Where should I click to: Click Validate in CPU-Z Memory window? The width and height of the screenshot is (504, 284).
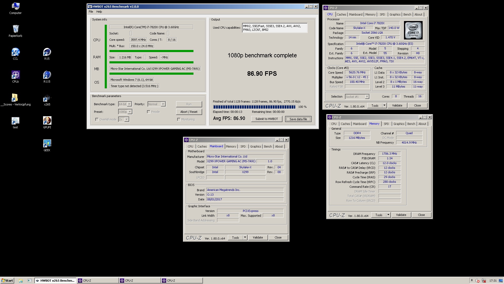click(401, 215)
